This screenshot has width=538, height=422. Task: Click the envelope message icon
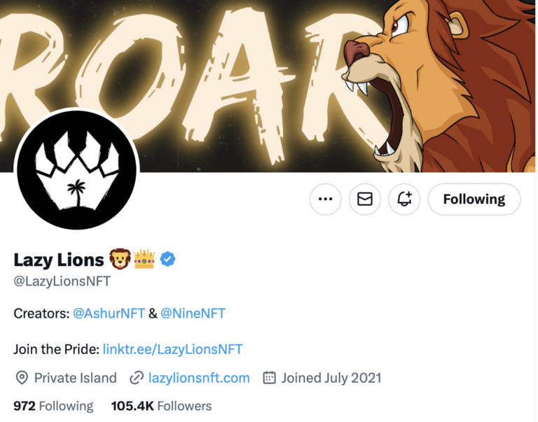pos(365,199)
